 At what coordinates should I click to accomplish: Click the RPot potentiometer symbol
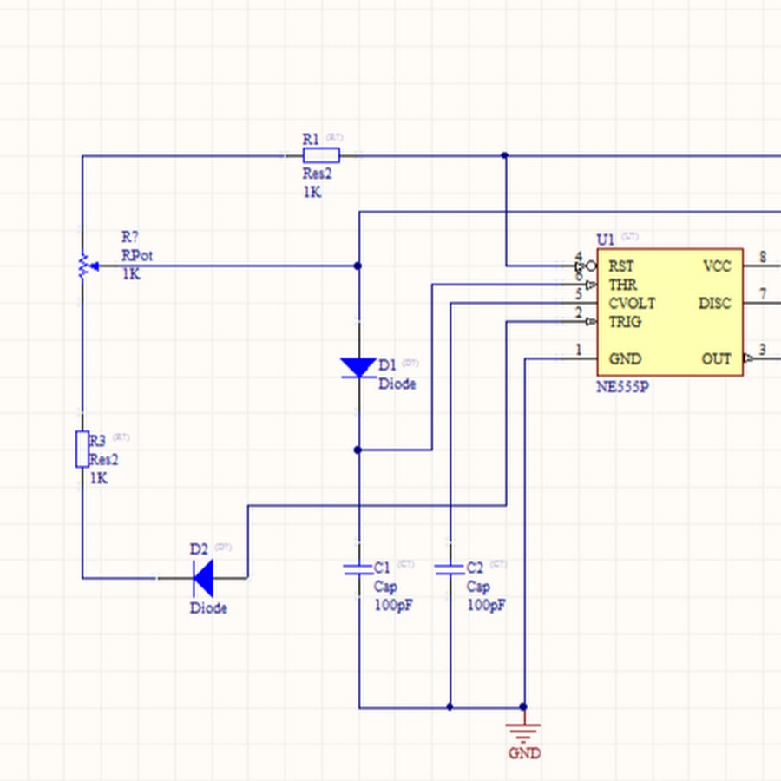83,266
